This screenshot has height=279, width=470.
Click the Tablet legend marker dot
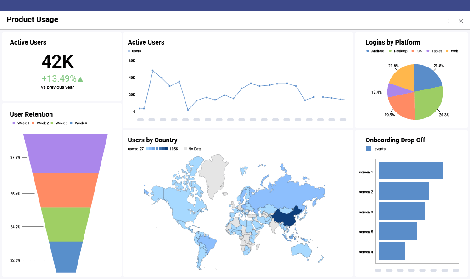click(428, 51)
